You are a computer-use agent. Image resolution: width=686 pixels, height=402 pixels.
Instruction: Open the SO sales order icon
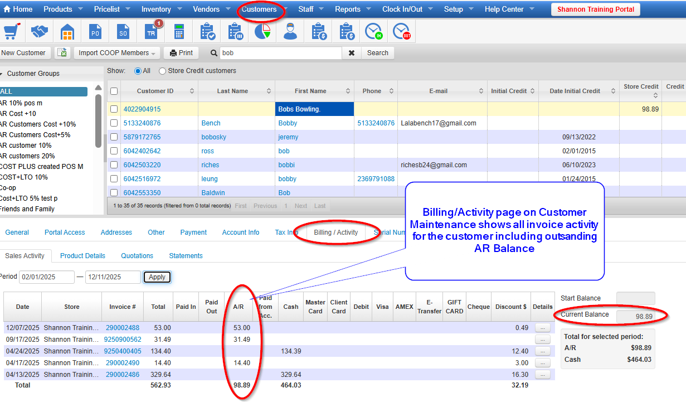pos(123,32)
